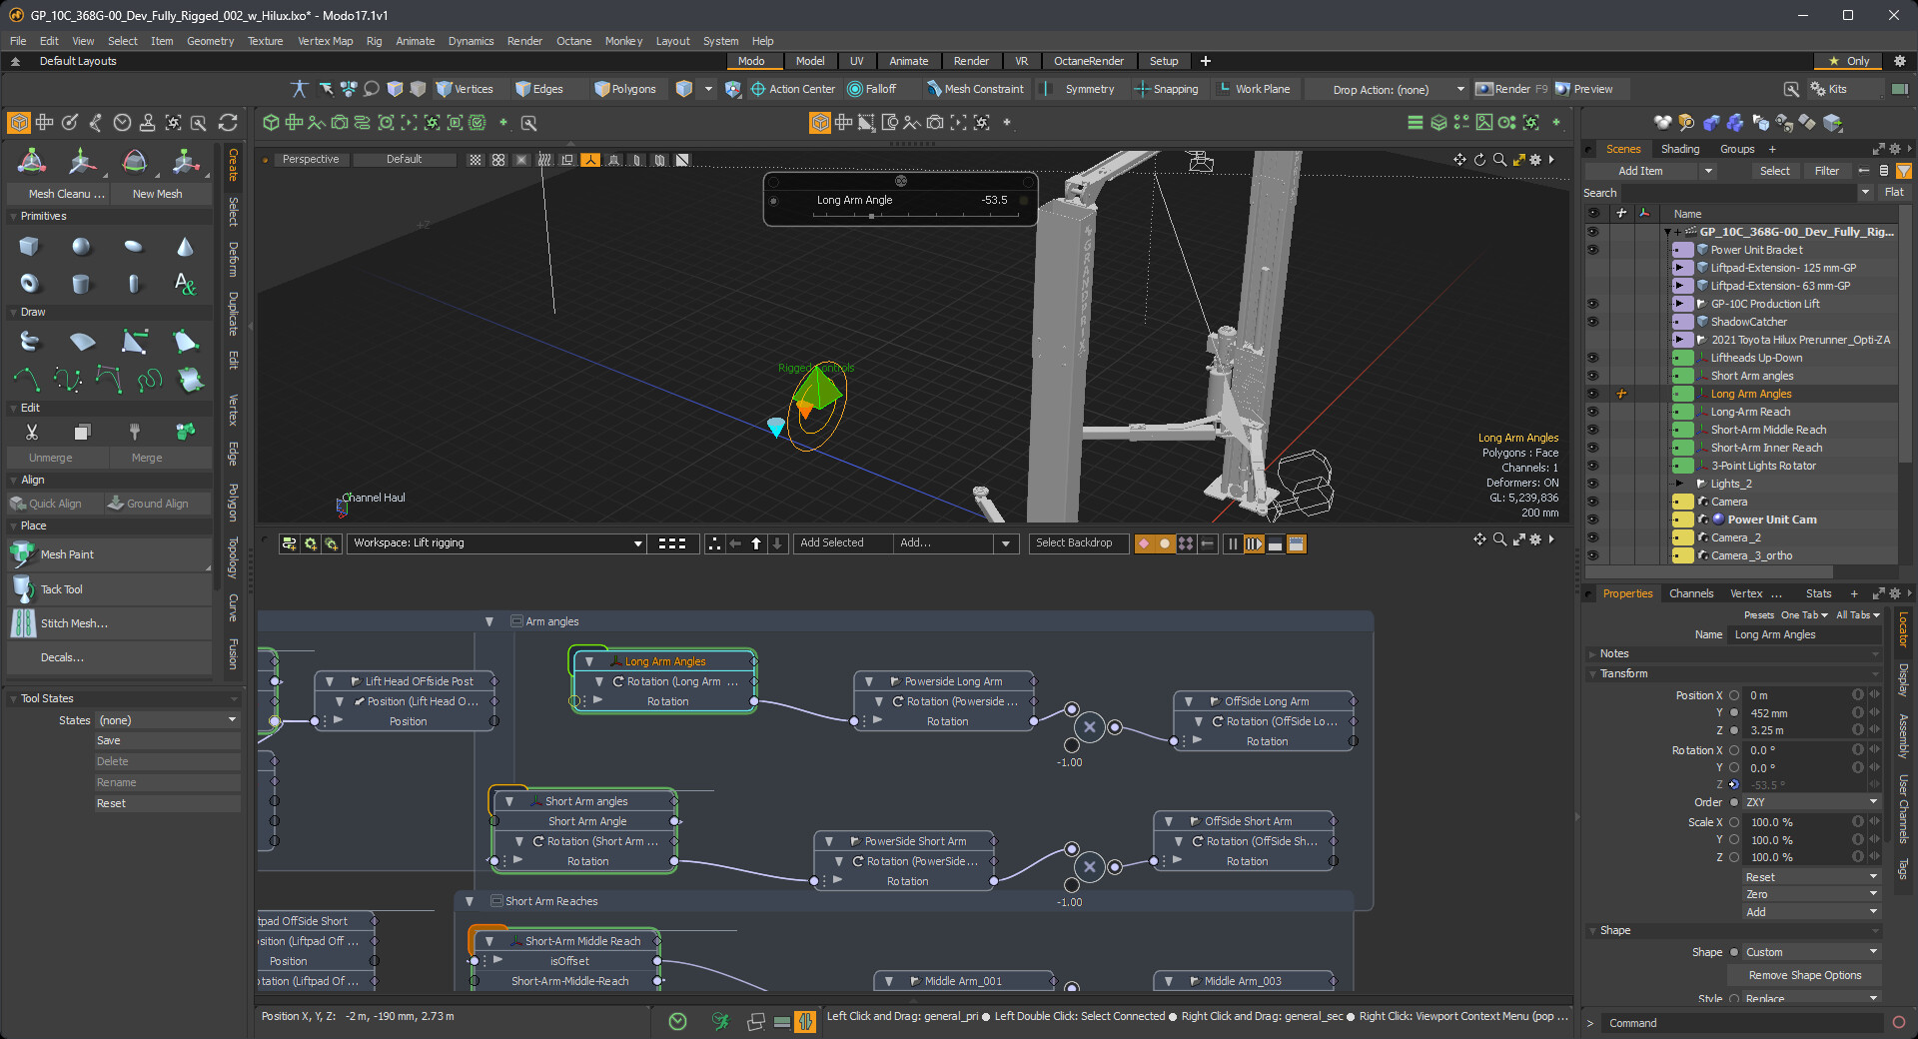The width and height of the screenshot is (1918, 1039).
Task: Select Vertices selection mode
Action: coord(465,89)
